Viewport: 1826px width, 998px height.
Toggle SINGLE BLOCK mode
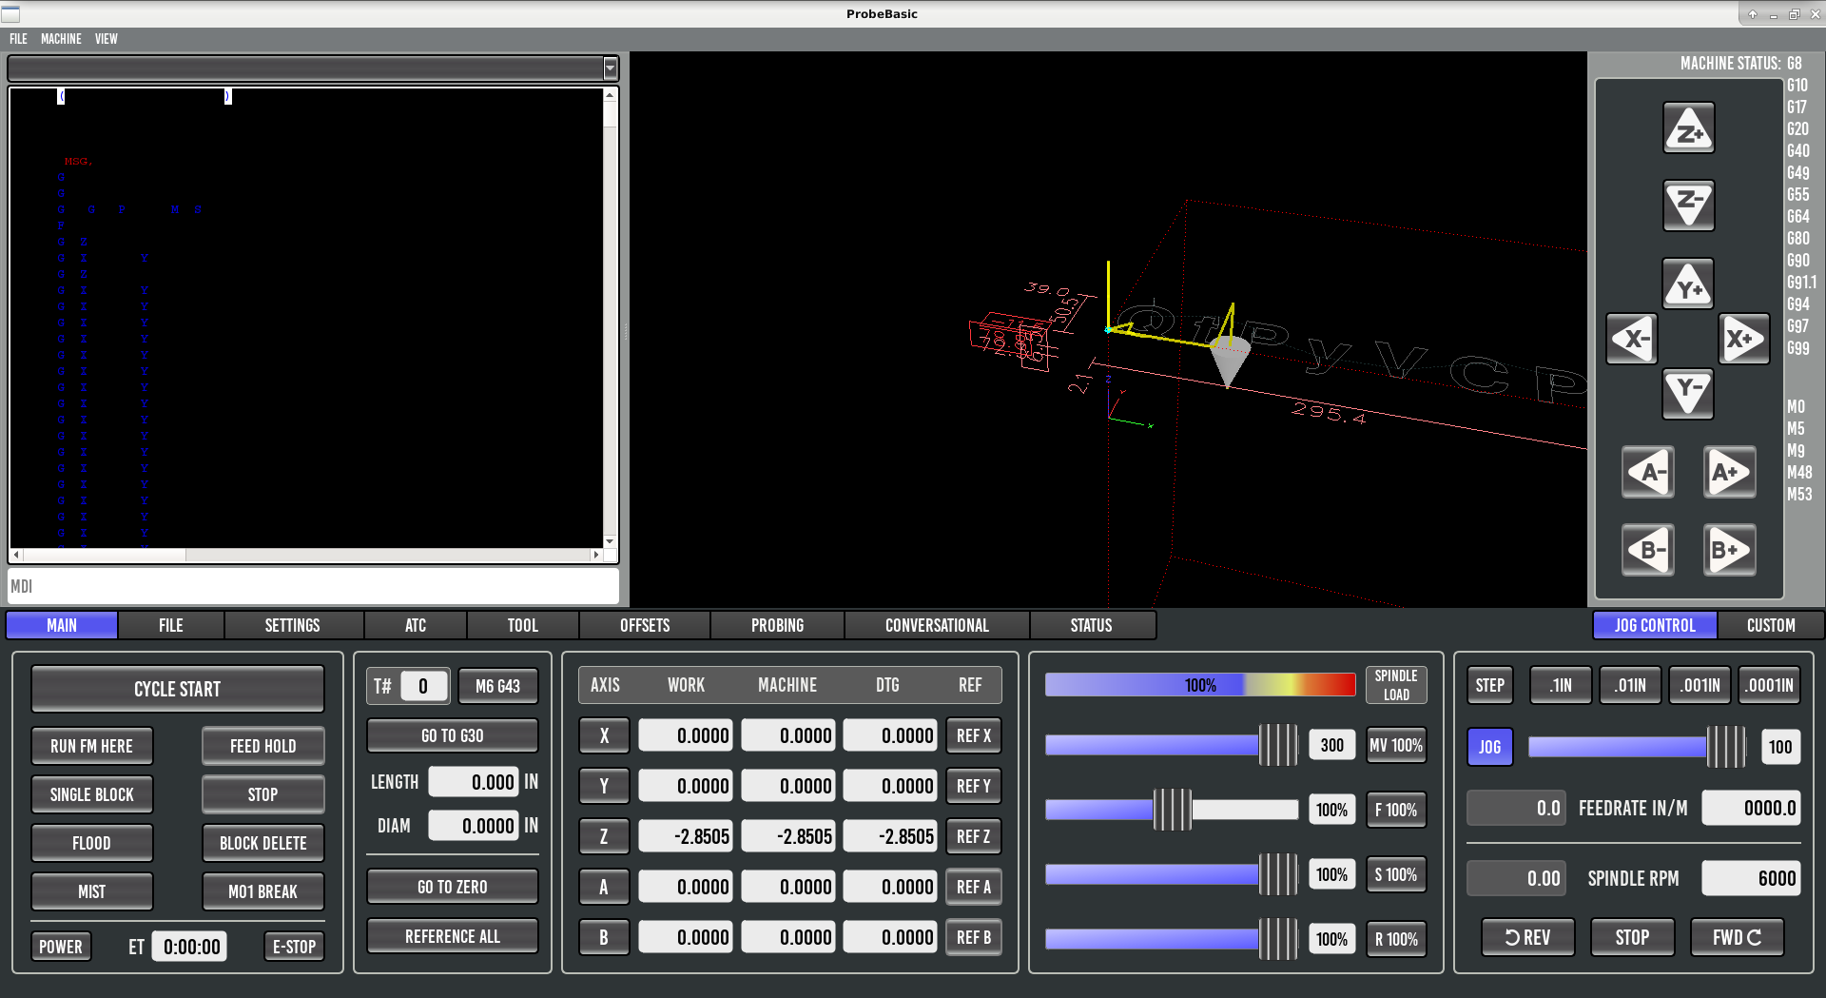pos(91,794)
